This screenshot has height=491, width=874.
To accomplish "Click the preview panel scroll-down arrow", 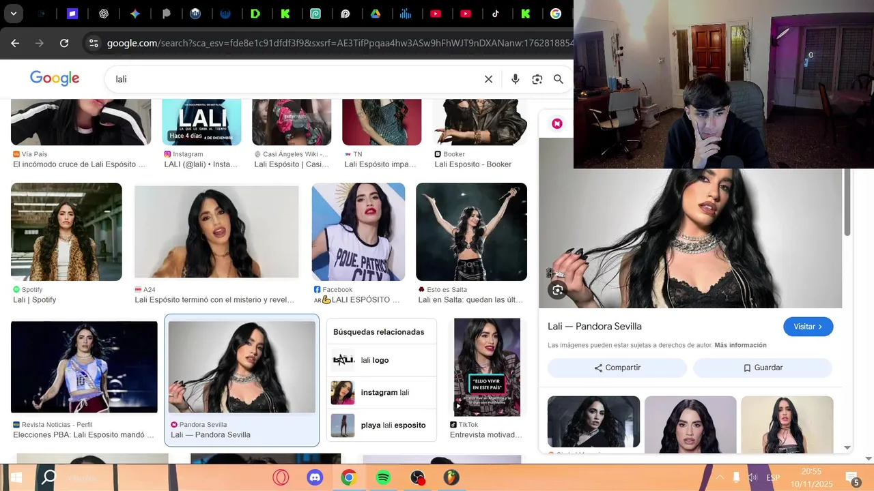I will (x=847, y=448).
